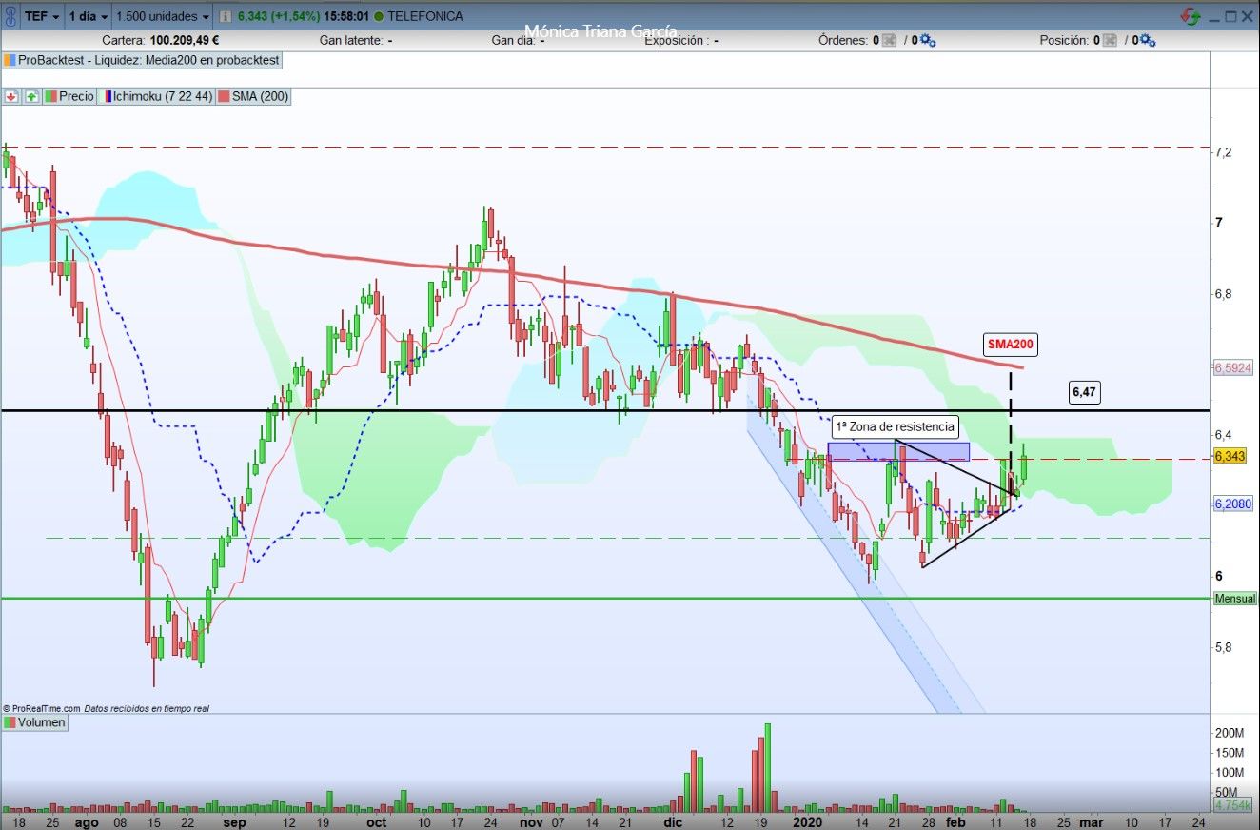1260x830 pixels.
Task: Click the 6,5924 SMA value tag
Action: [1232, 367]
